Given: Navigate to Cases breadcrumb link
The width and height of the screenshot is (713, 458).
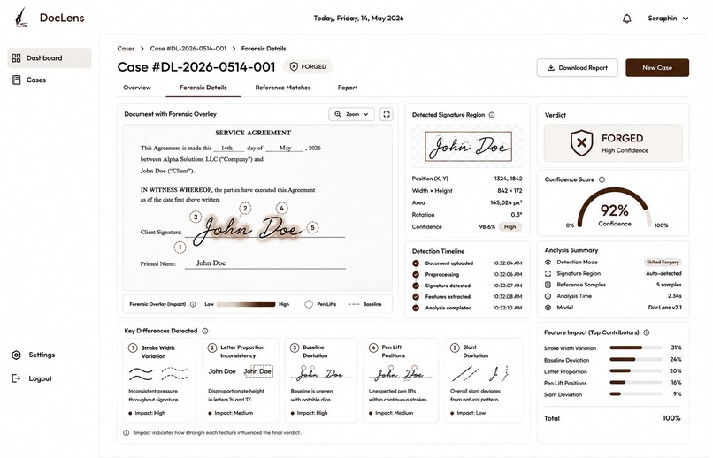Looking at the screenshot, I should (x=126, y=48).
